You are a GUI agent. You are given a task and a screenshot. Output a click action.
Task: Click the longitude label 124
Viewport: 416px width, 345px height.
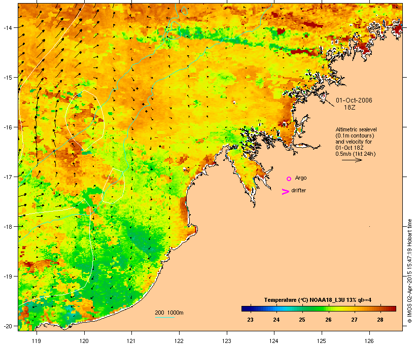click(x=274, y=341)
